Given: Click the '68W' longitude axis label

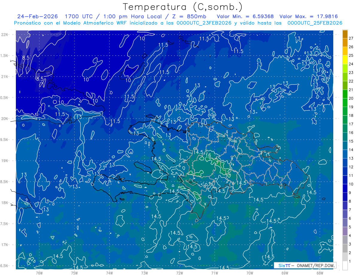Looking at the screenshot, I should [x=320, y=273].
